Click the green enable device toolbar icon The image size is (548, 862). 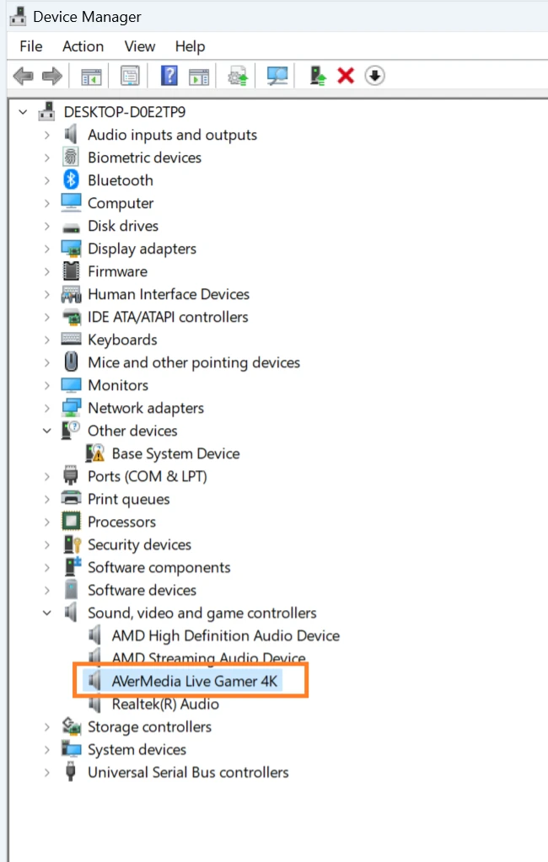pos(319,76)
